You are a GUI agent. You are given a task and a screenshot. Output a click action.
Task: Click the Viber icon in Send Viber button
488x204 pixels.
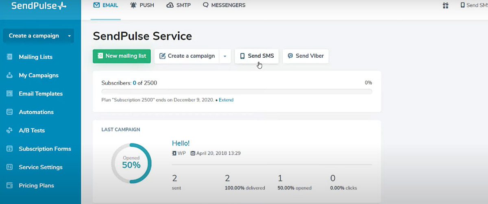tap(290, 56)
